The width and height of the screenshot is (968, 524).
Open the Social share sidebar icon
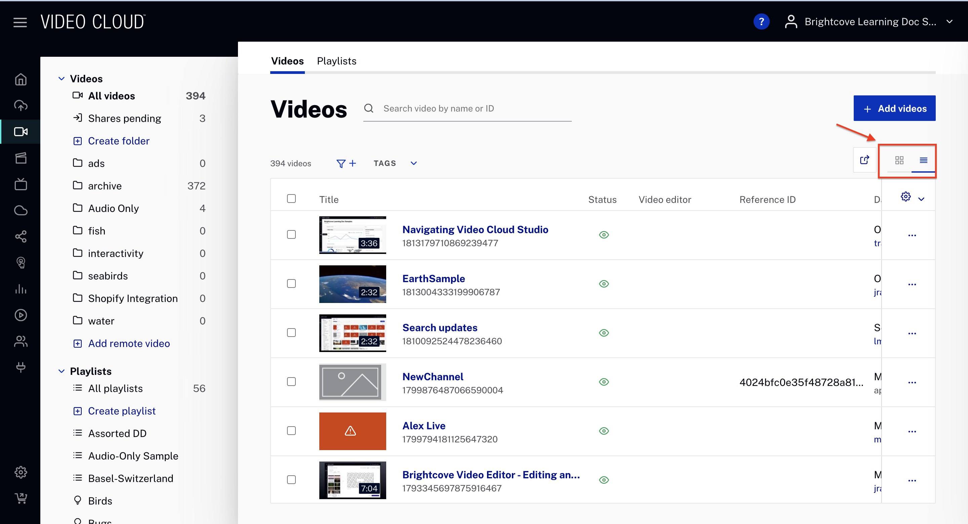[21, 236]
